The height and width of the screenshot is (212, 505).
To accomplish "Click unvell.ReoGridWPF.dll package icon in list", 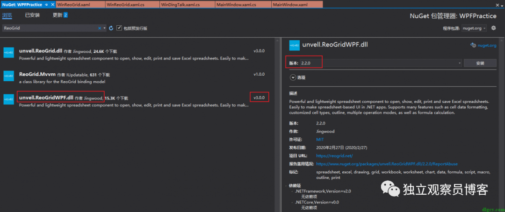I will tap(8, 99).
